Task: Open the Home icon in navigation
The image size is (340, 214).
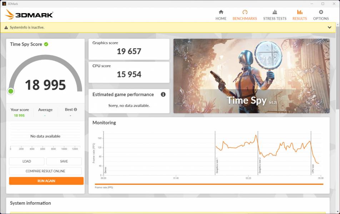Action: coord(221,12)
